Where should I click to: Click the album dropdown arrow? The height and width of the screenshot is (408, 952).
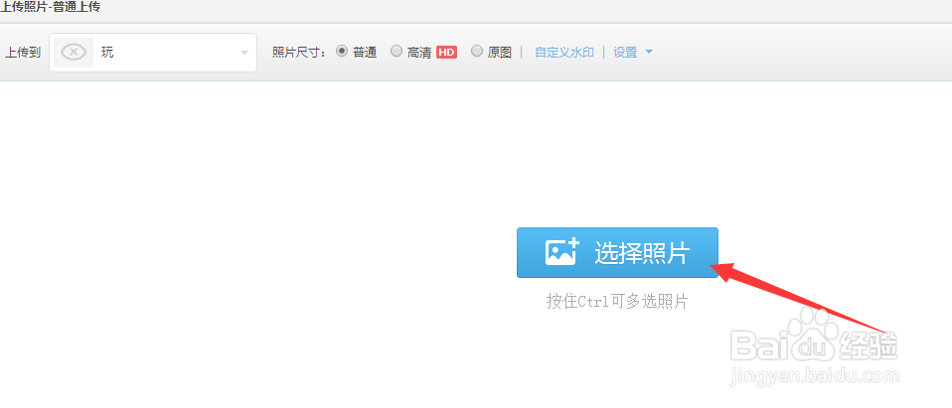(x=244, y=53)
